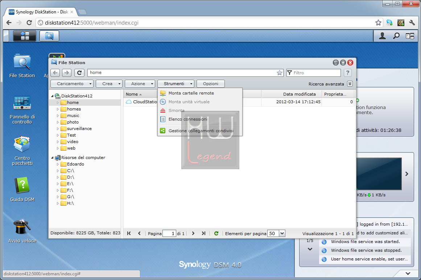Screen dimensions: 421x280
Task: Click the browser back arrow
Action: click(x=9, y=23)
